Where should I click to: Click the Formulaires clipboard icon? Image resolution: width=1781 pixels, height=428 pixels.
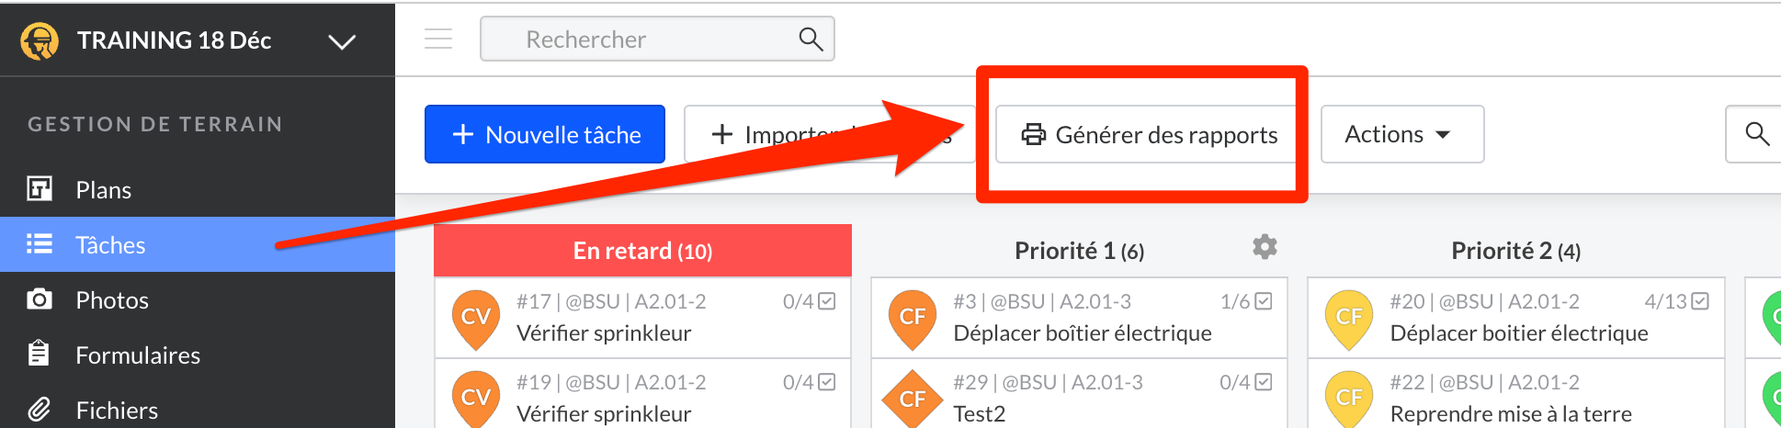coord(39,354)
